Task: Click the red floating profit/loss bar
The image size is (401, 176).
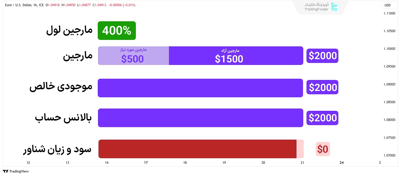Action: (197, 149)
